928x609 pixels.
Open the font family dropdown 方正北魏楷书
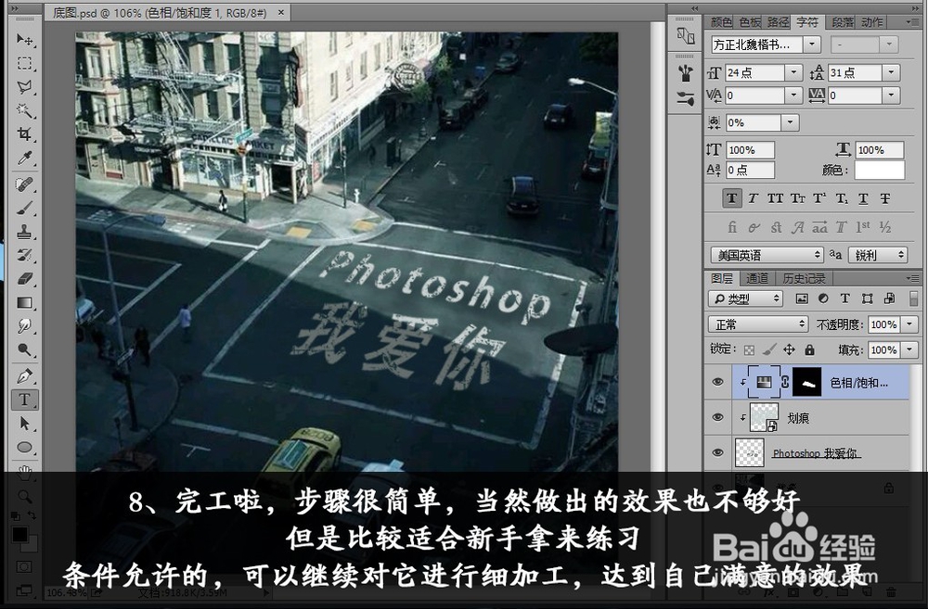813,44
